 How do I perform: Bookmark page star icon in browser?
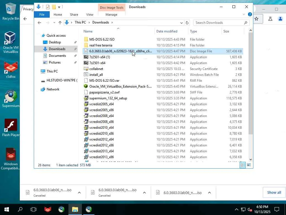click(x=256, y=19)
